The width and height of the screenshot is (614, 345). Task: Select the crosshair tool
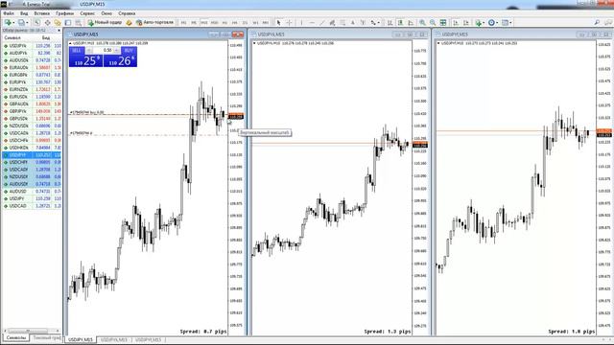click(x=289, y=23)
